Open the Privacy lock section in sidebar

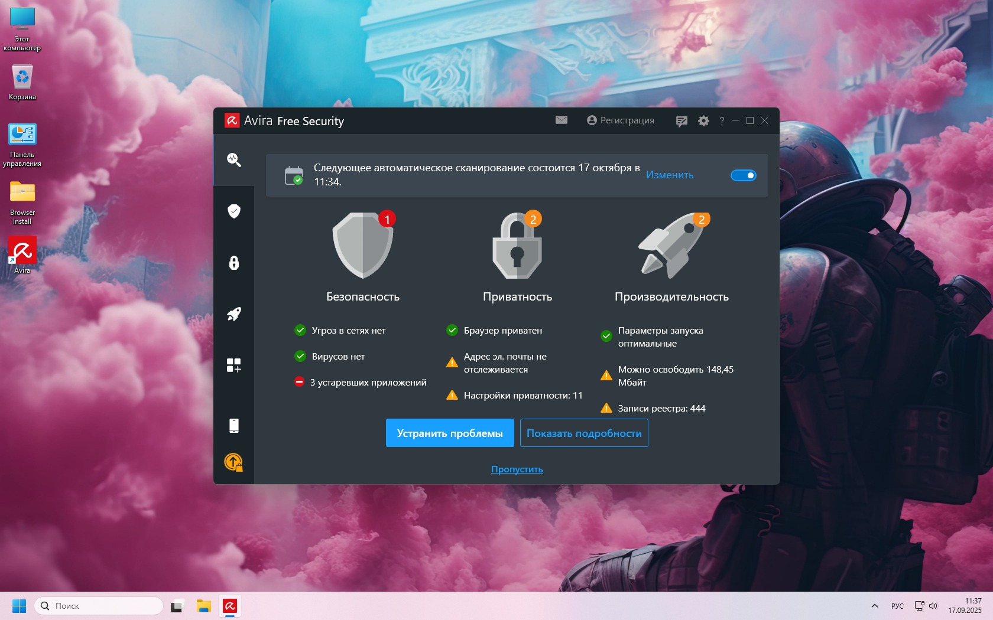pyautogui.click(x=234, y=263)
